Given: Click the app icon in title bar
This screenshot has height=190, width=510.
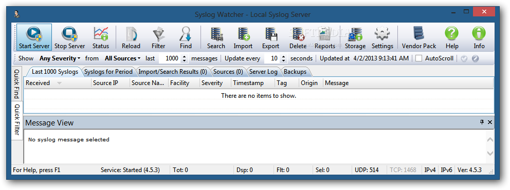Looking at the screenshot, I should [x=17, y=14].
